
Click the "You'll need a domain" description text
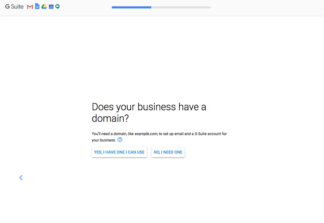pyautogui.click(x=109, y=134)
